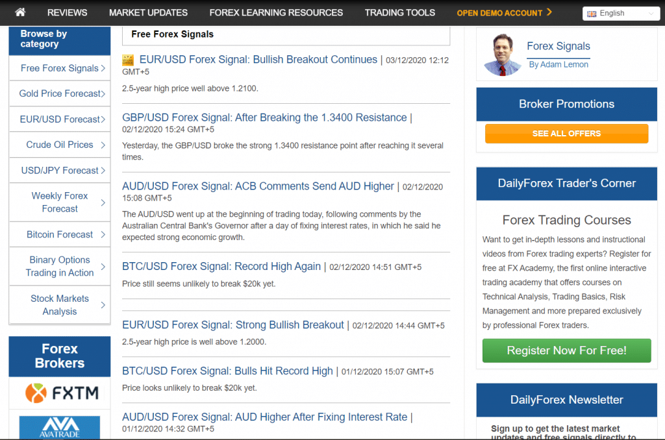Click the DailyForex Trader's Corner header
Viewport: 665px width, 440px height.
[566, 184]
